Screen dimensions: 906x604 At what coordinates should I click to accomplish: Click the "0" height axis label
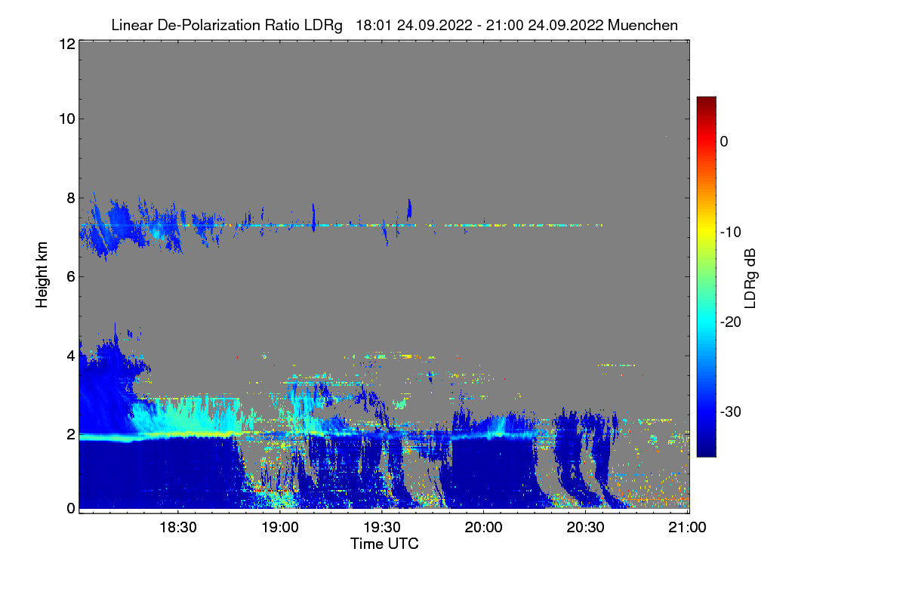(x=69, y=508)
